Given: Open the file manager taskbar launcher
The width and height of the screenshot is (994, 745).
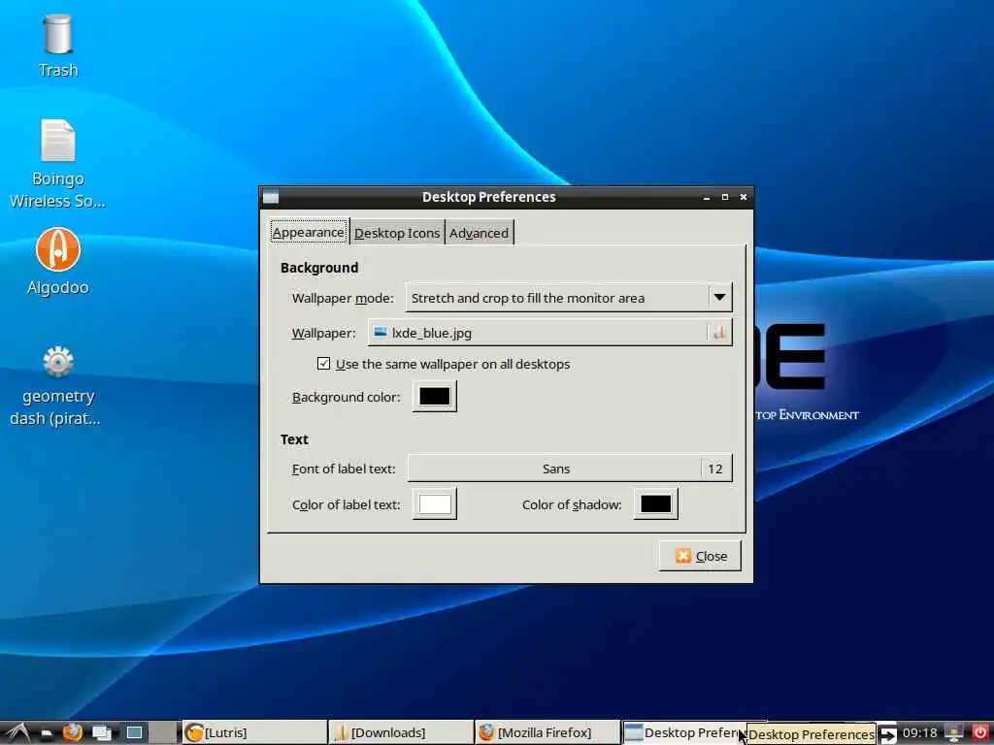Looking at the screenshot, I should coord(47,733).
